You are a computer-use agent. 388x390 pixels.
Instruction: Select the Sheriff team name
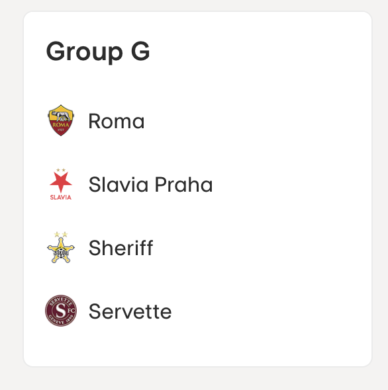coord(121,248)
